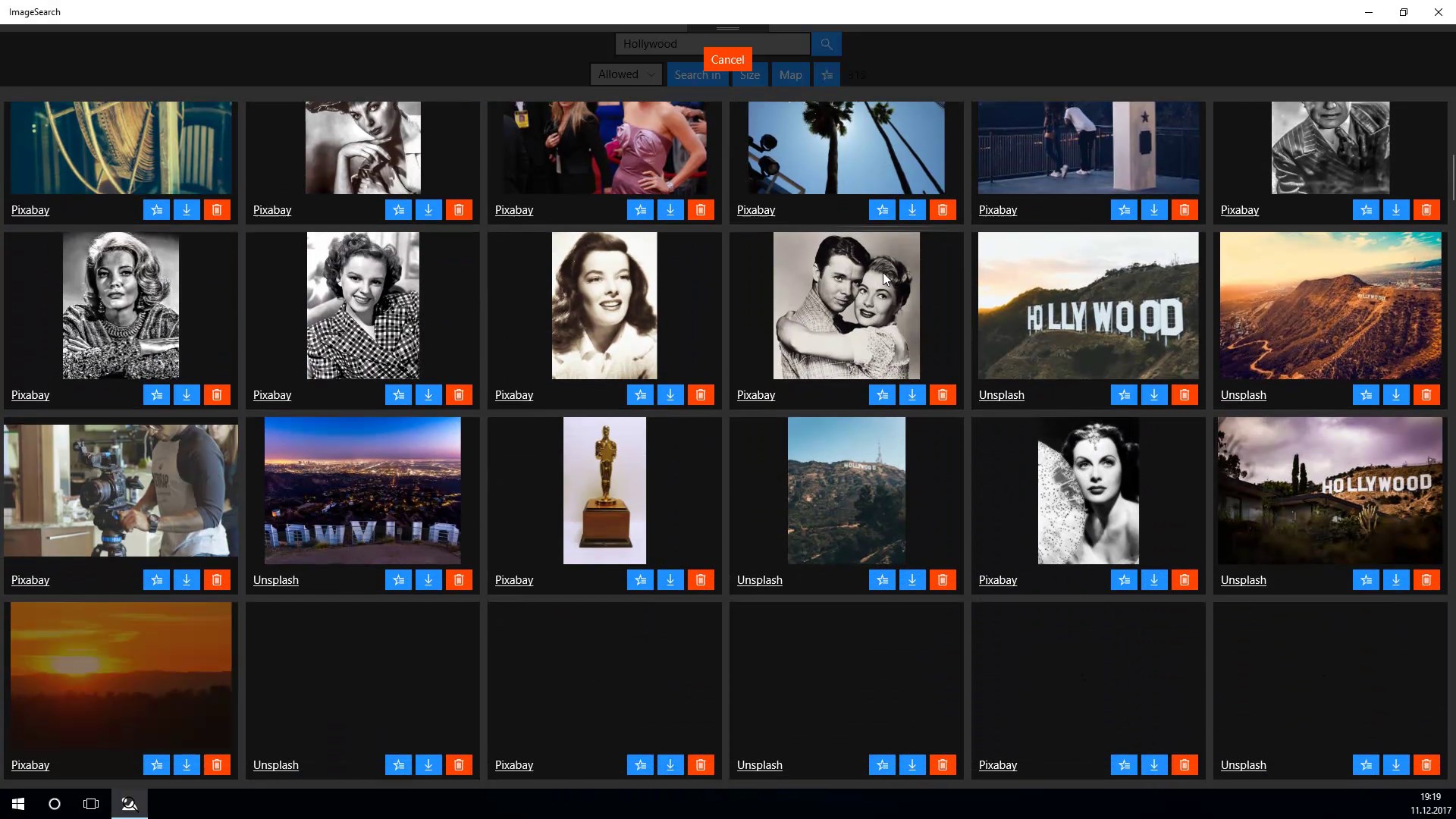Open Windows Task View in taskbar
The height and width of the screenshot is (819, 1456).
(91, 804)
